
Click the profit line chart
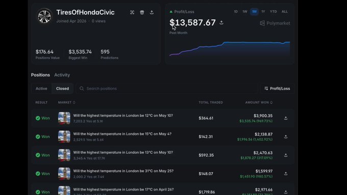tap(230, 49)
